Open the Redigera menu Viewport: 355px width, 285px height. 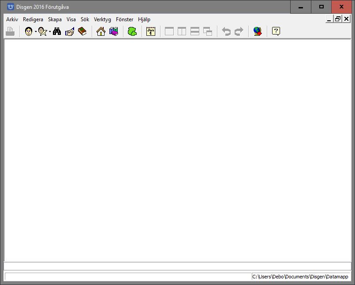pos(33,19)
